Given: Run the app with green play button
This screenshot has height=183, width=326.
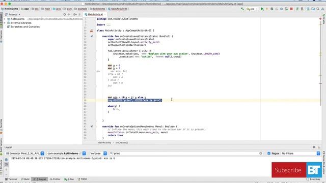Looking at the screenshot, I should (x=262, y=9).
